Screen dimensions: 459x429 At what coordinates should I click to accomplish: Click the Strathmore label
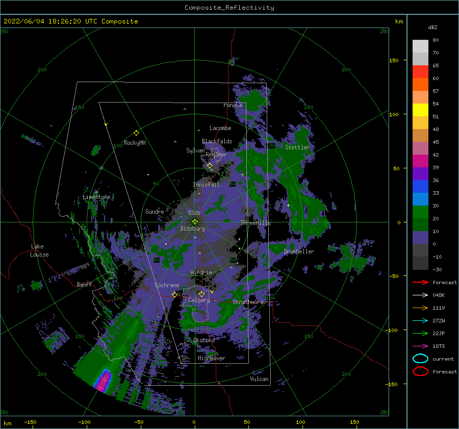[248, 302]
